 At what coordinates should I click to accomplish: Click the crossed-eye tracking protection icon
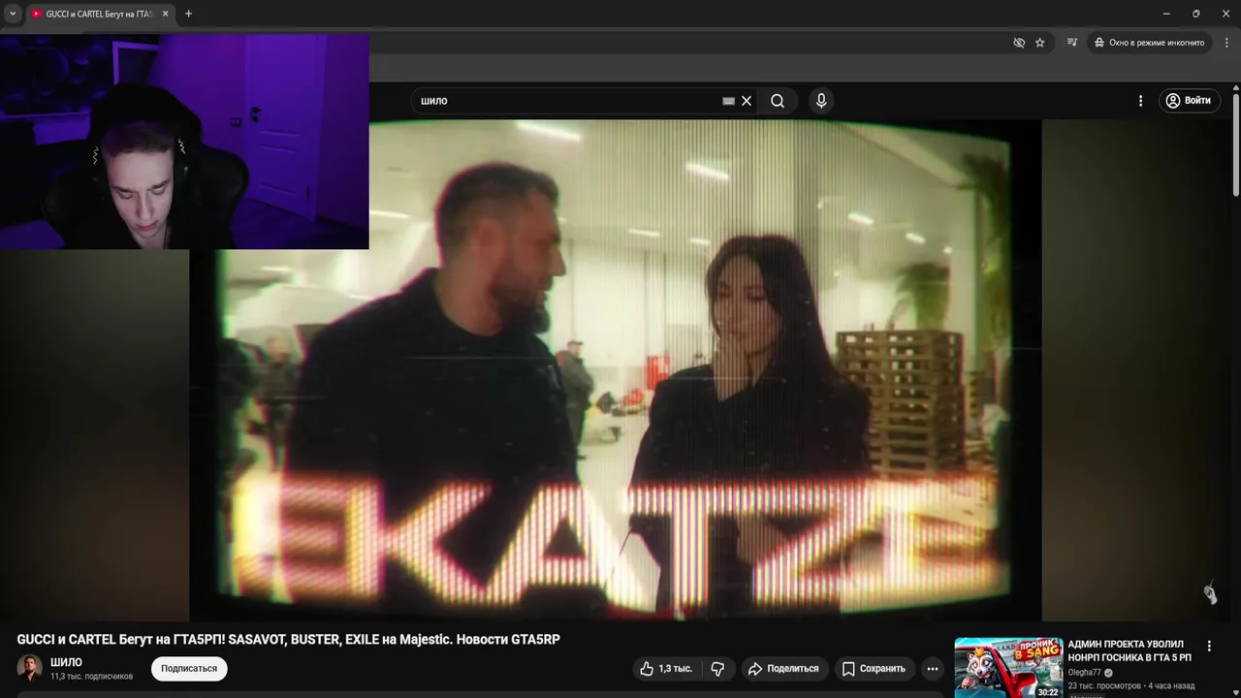pyautogui.click(x=1019, y=43)
